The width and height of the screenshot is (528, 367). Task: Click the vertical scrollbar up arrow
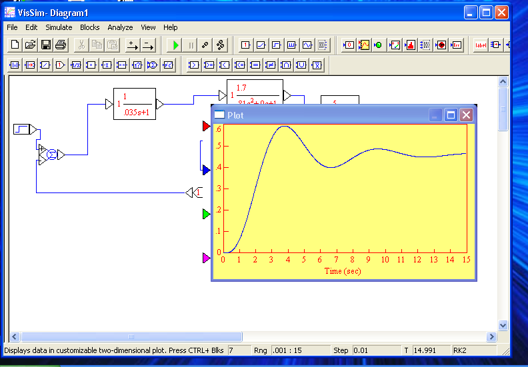click(503, 82)
